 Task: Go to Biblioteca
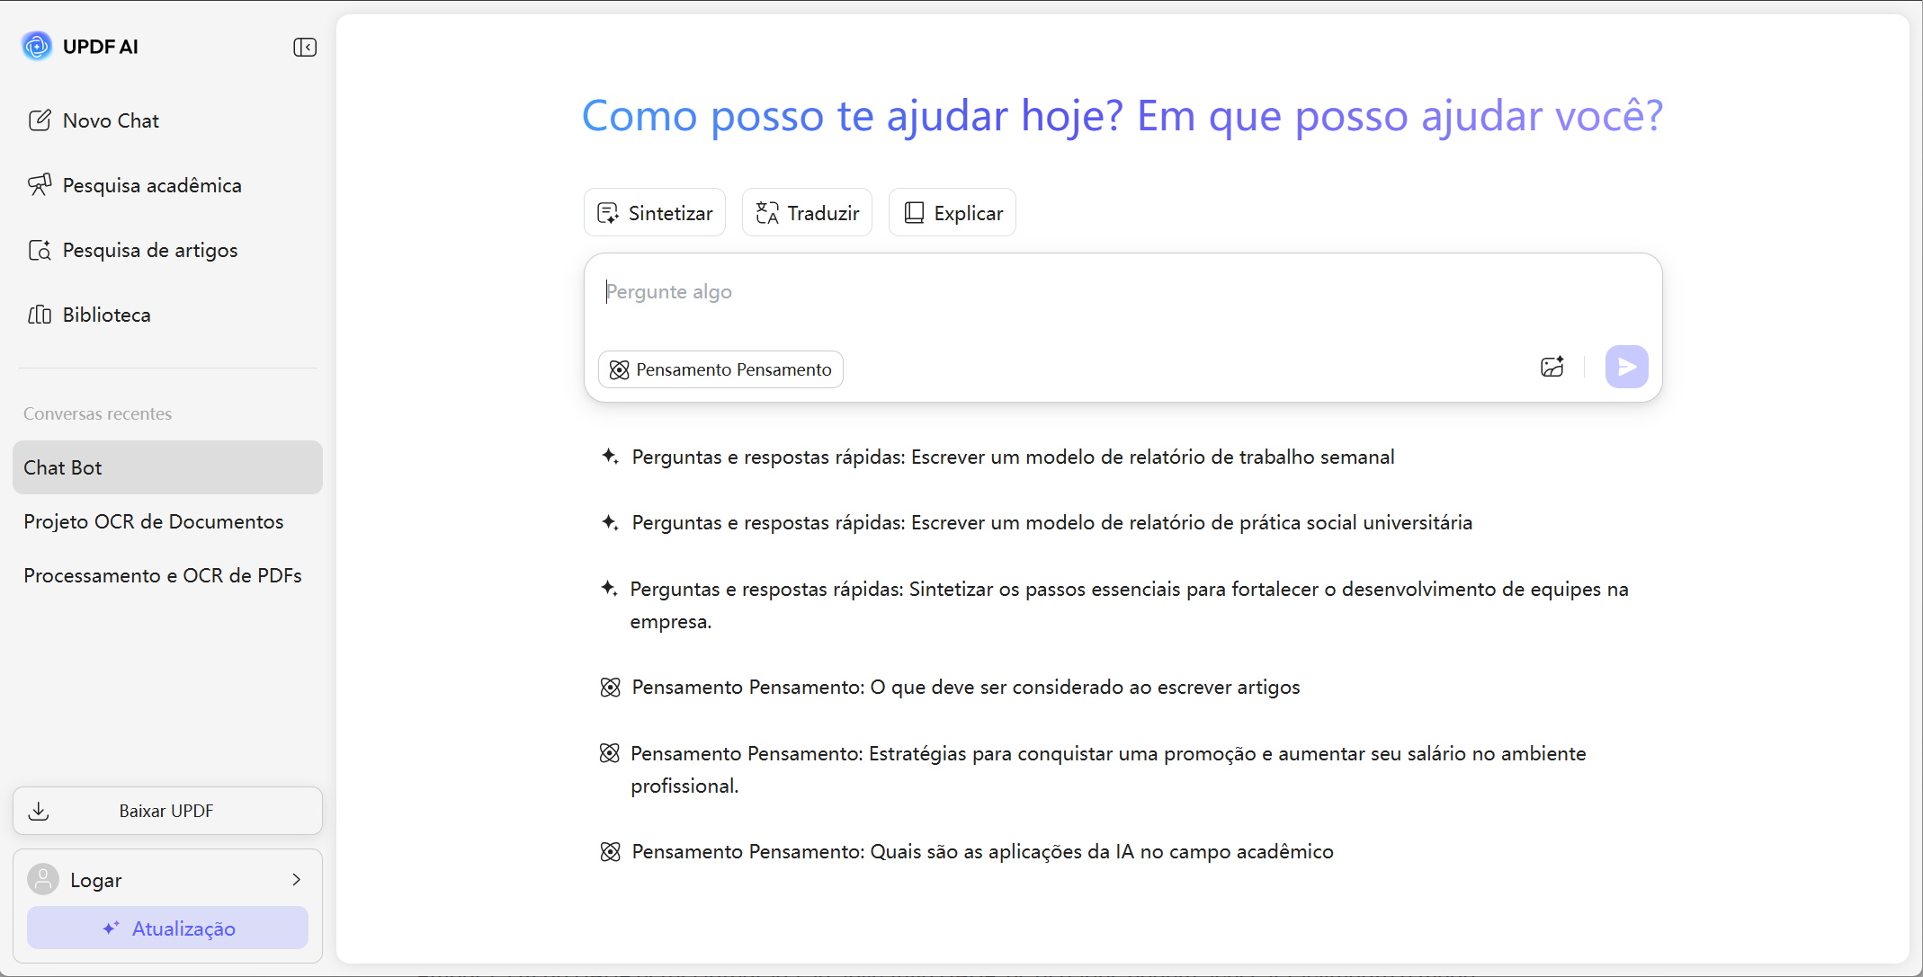click(x=89, y=315)
